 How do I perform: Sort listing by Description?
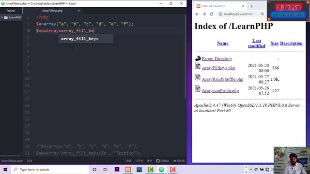(291, 43)
